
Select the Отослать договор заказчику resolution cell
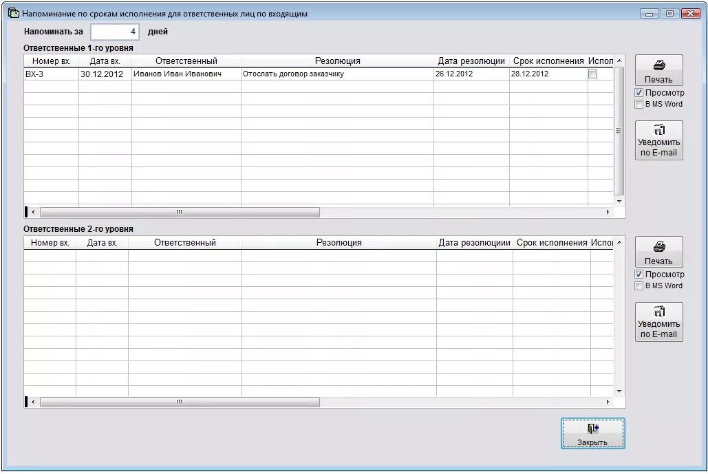click(337, 74)
